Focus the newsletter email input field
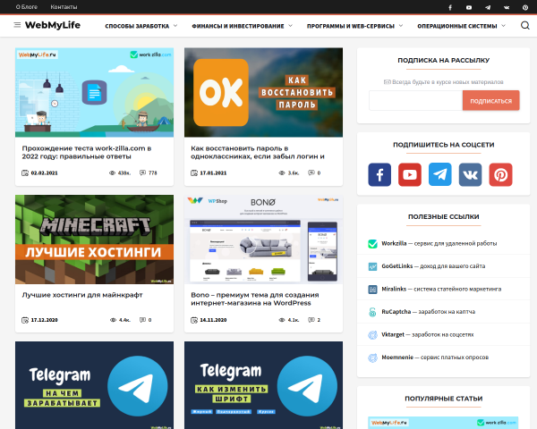This screenshot has height=429, width=537. [x=416, y=101]
